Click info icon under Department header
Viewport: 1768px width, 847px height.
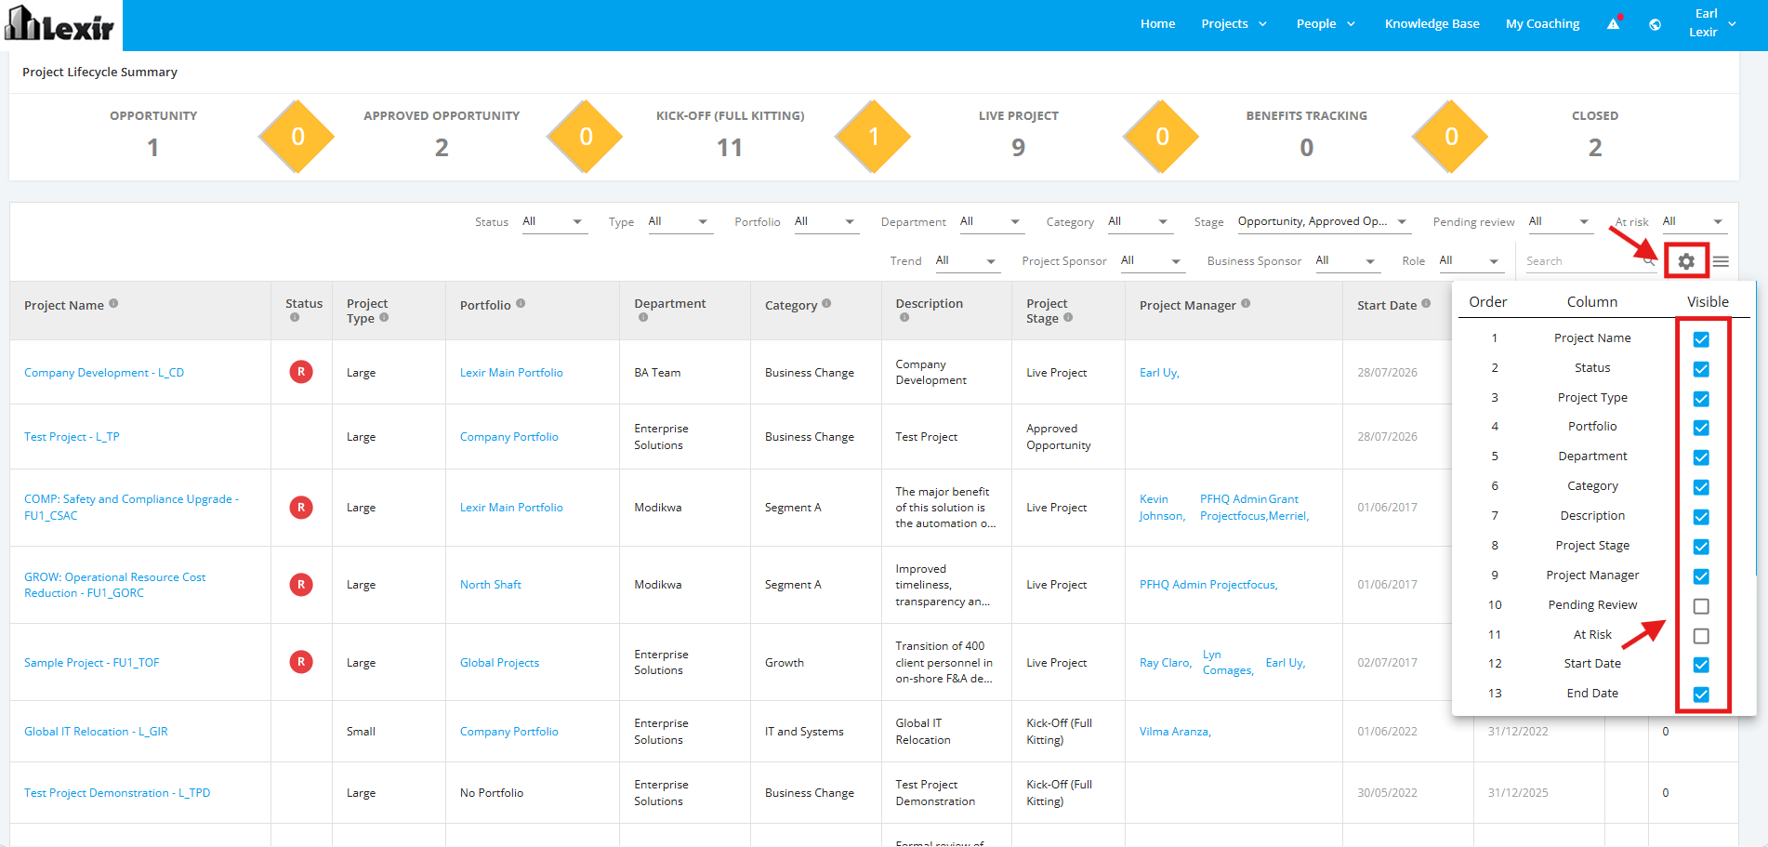(643, 317)
